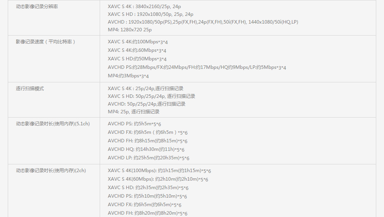The width and height of the screenshot is (384, 217).
Task: Click the XAVC S 4K 25p/24p 逐行扫描记录 line
Action: pyautogui.click(x=145, y=89)
